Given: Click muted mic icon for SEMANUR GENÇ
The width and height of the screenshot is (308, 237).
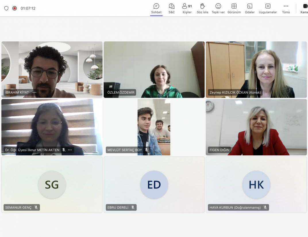Looking at the screenshot, I should pos(36,207).
